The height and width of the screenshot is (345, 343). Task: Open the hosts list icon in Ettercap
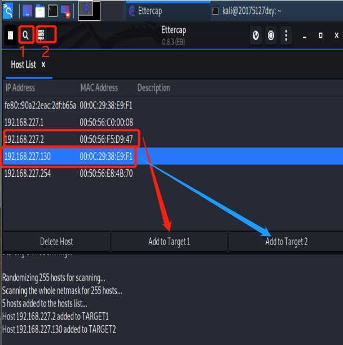41,35
